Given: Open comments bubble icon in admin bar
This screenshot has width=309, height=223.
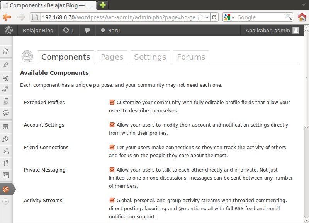Looking at the screenshot, I should click(x=87, y=30).
